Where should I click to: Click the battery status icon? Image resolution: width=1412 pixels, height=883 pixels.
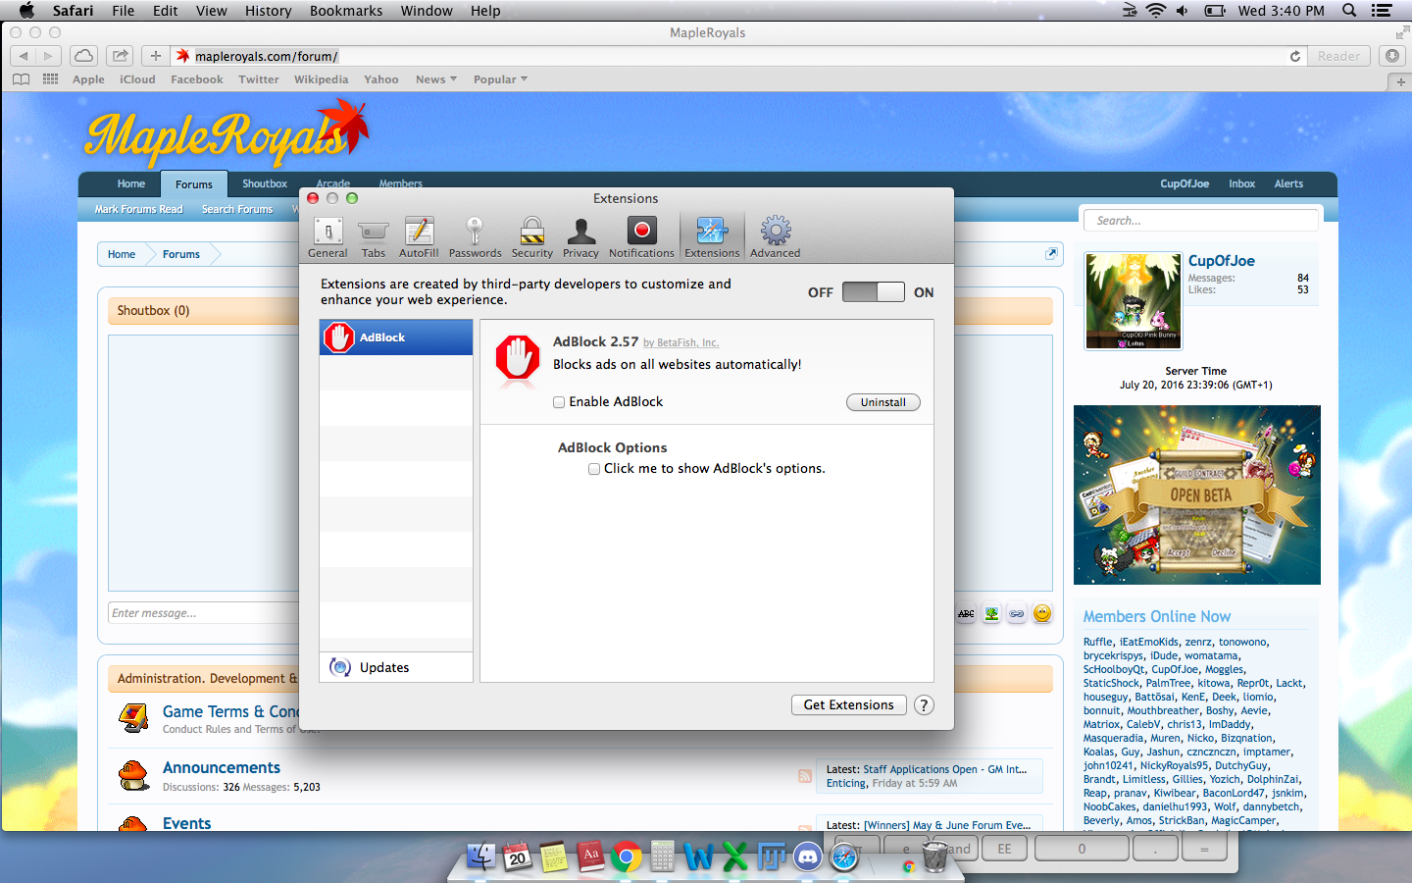[1215, 11]
